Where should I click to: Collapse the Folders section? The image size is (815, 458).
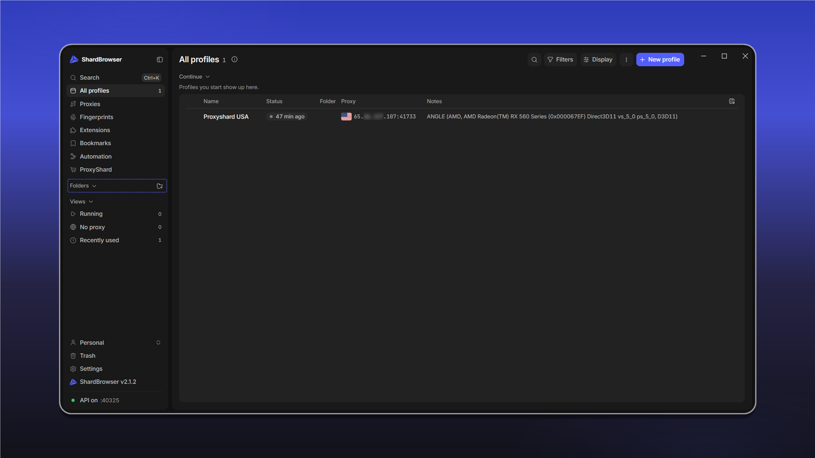(x=83, y=186)
